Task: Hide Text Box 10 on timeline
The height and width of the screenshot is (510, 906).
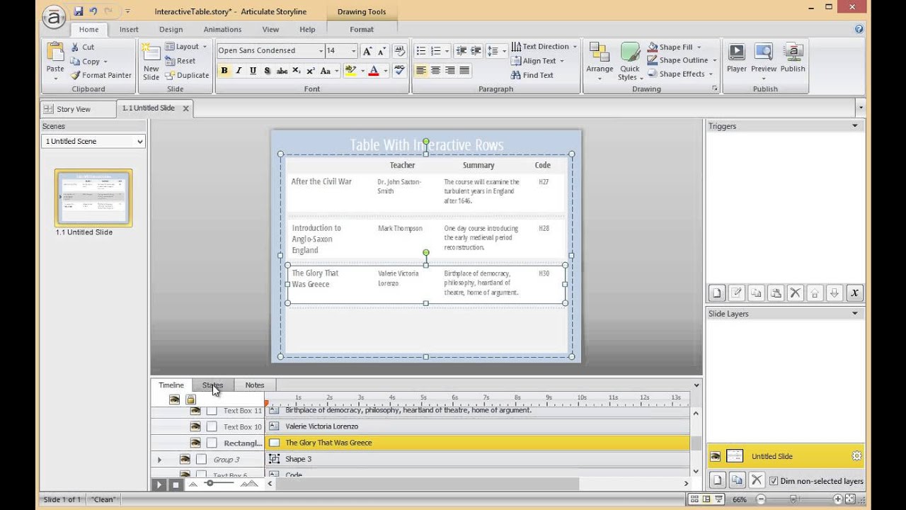Action: pyautogui.click(x=195, y=426)
